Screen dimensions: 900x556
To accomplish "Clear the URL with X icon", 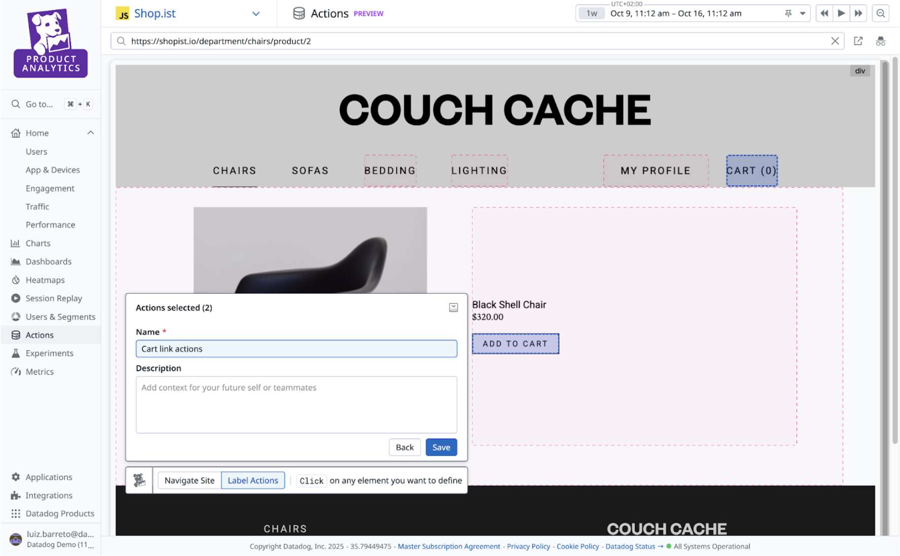I will click(835, 41).
